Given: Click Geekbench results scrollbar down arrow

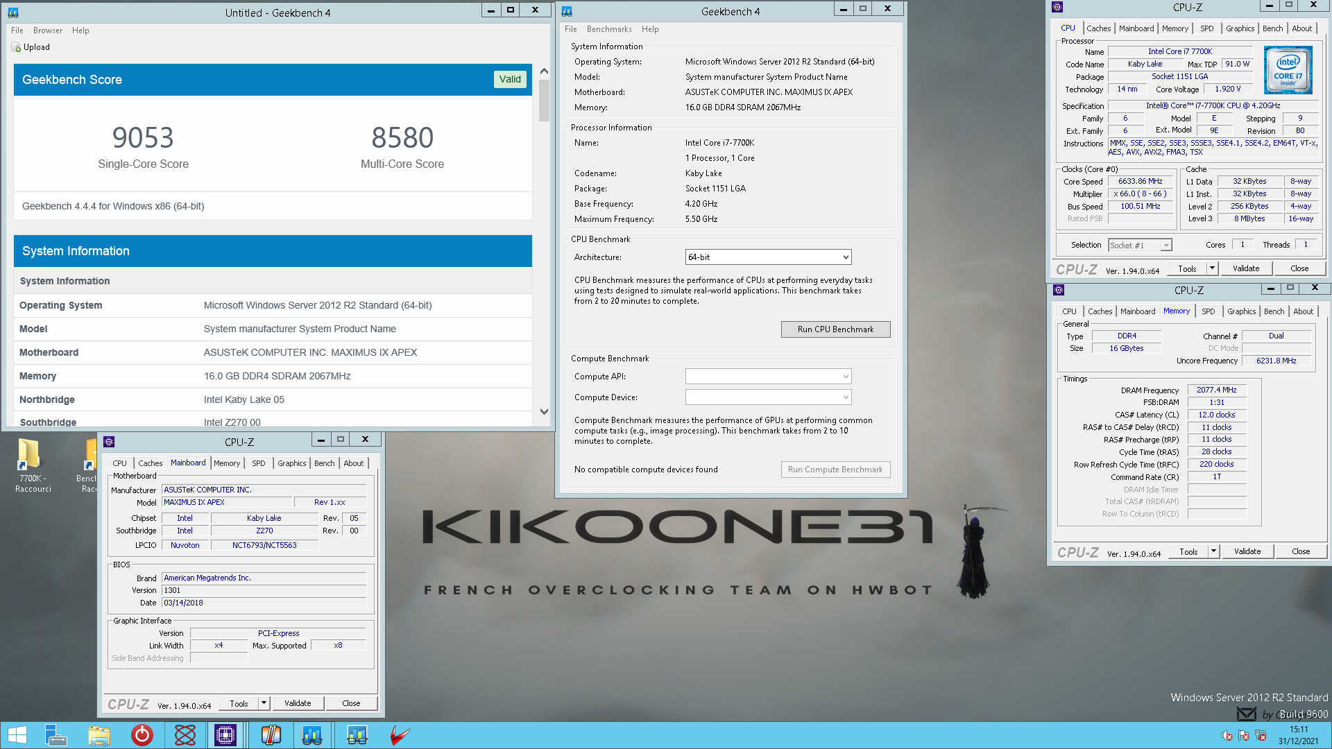Looking at the screenshot, I should point(544,411).
